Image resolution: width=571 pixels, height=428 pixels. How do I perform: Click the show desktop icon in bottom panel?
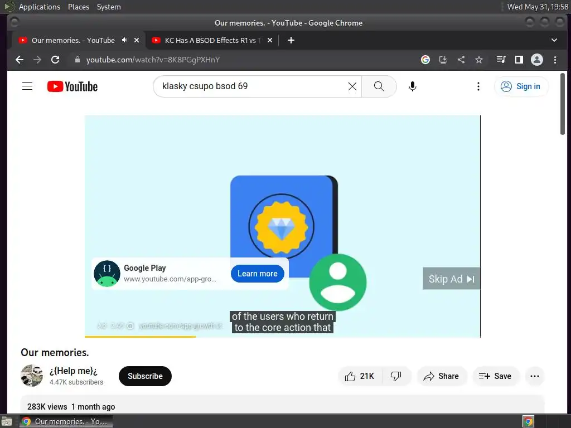tap(7, 421)
